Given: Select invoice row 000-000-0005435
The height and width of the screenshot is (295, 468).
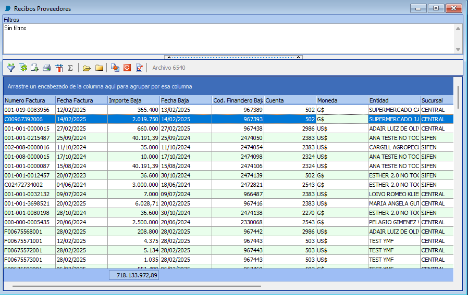Looking at the screenshot, I should point(228,222).
